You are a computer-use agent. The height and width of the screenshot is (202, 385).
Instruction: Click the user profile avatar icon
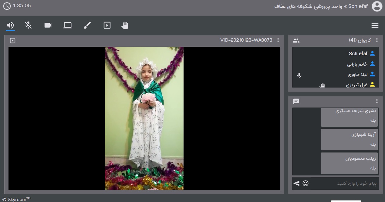tap(377, 6)
